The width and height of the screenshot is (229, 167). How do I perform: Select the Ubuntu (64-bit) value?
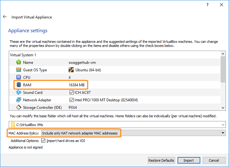88,70
